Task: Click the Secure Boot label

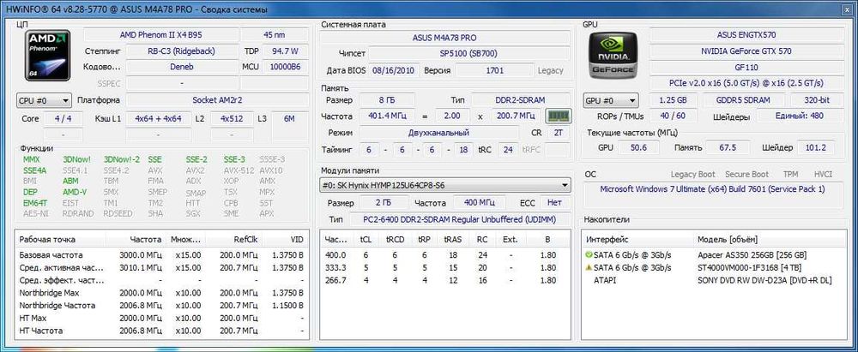Action: pos(746,175)
